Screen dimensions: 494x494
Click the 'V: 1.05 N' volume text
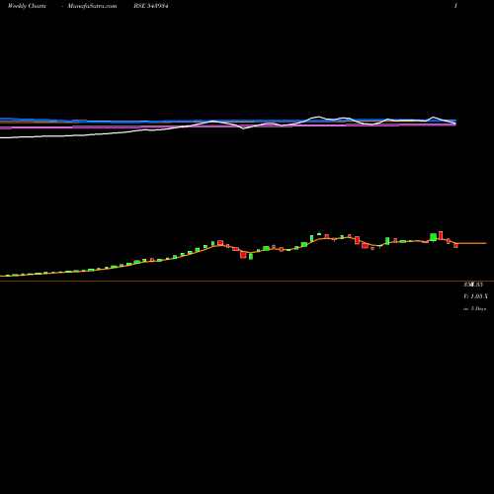(475, 296)
